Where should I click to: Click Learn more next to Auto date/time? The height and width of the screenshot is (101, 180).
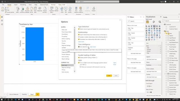click(x=93, y=47)
